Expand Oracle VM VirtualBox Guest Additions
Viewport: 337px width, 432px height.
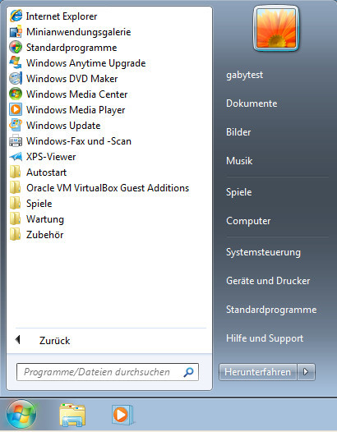(108, 188)
